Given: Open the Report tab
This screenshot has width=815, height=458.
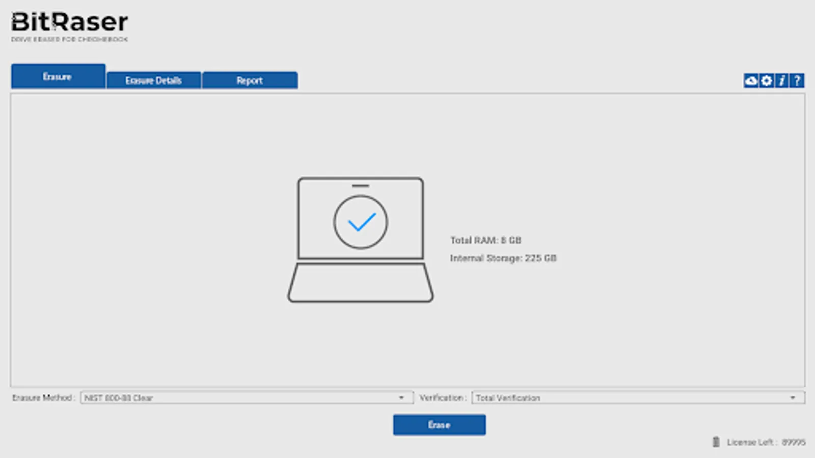Looking at the screenshot, I should pyautogui.click(x=250, y=80).
